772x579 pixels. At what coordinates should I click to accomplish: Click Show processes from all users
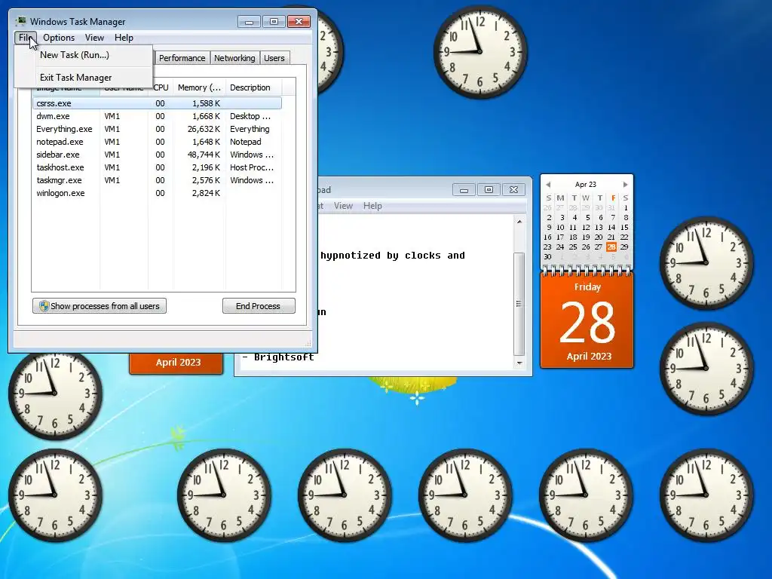pos(100,306)
